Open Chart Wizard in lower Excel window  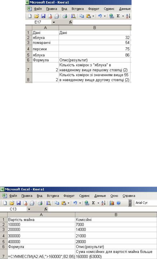tap(112, 203)
